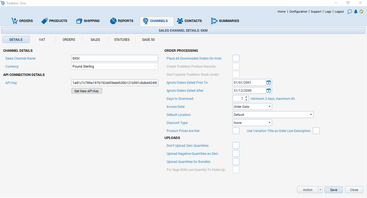Click the API Key text field
Image resolution: width=367 pixels, height=198 pixels.
[115, 83]
